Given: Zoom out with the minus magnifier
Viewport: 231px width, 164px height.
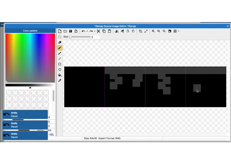Looking at the screenshot, I should [159, 31].
